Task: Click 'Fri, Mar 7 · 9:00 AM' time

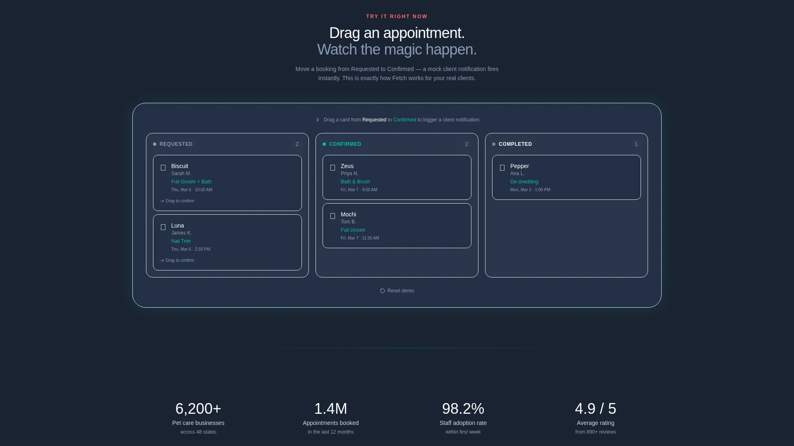Action: 359,190
